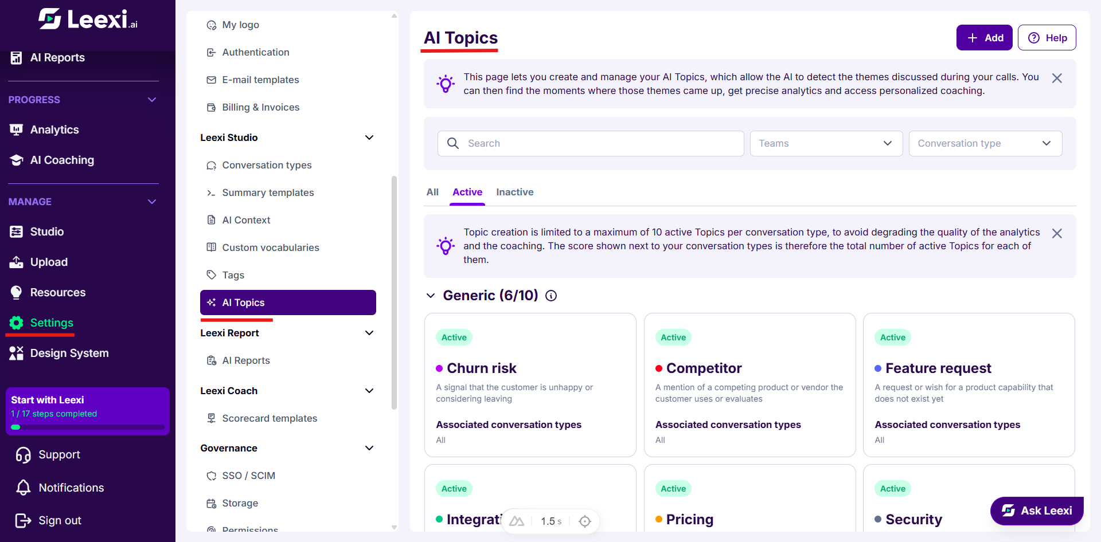1101x542 pixels.
Task: Open AI Coaching graduation cap icon
Action: (17, 160)
